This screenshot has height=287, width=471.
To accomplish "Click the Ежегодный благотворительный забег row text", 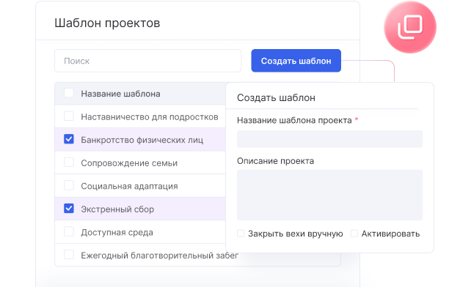I will [x=159, y=256].
